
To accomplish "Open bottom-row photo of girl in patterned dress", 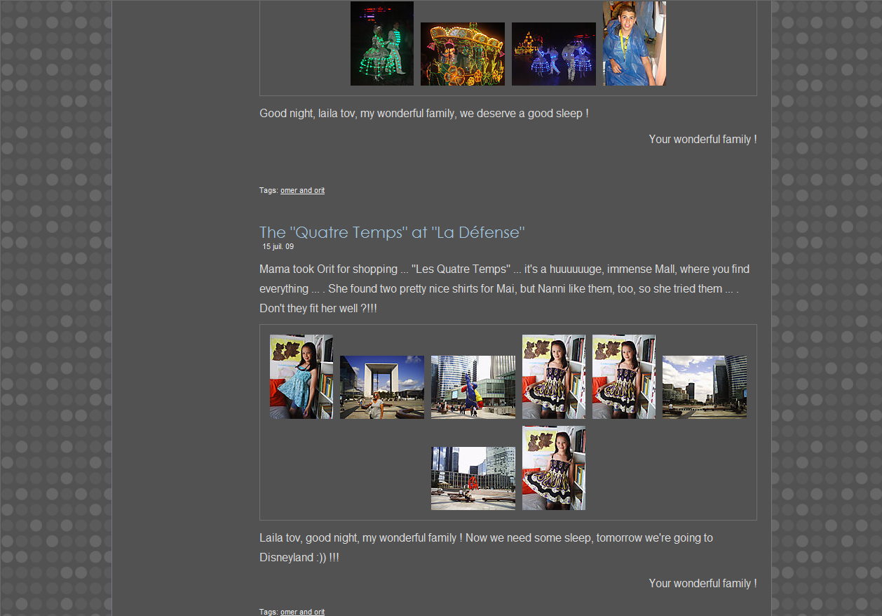I will 553,468.
